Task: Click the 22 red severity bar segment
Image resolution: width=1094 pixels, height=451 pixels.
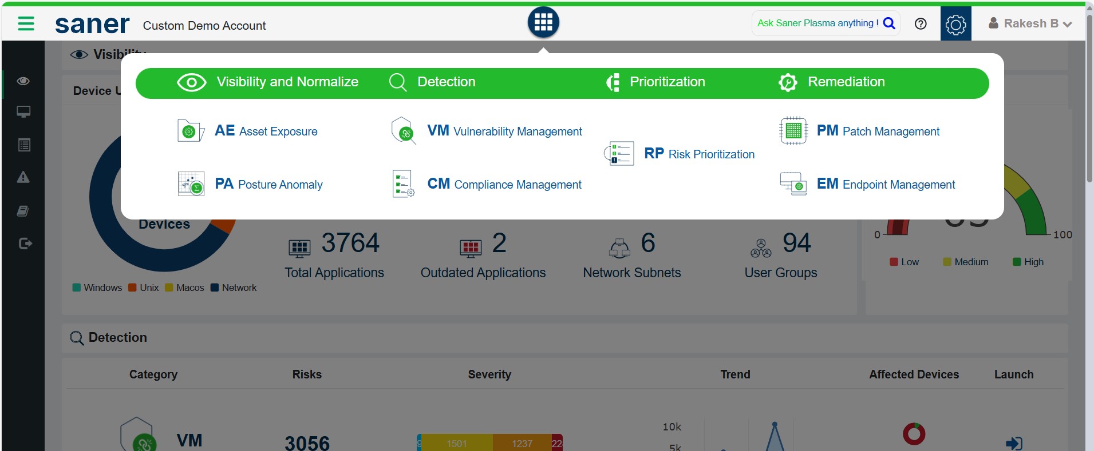Action: click(x=557, y=443)
